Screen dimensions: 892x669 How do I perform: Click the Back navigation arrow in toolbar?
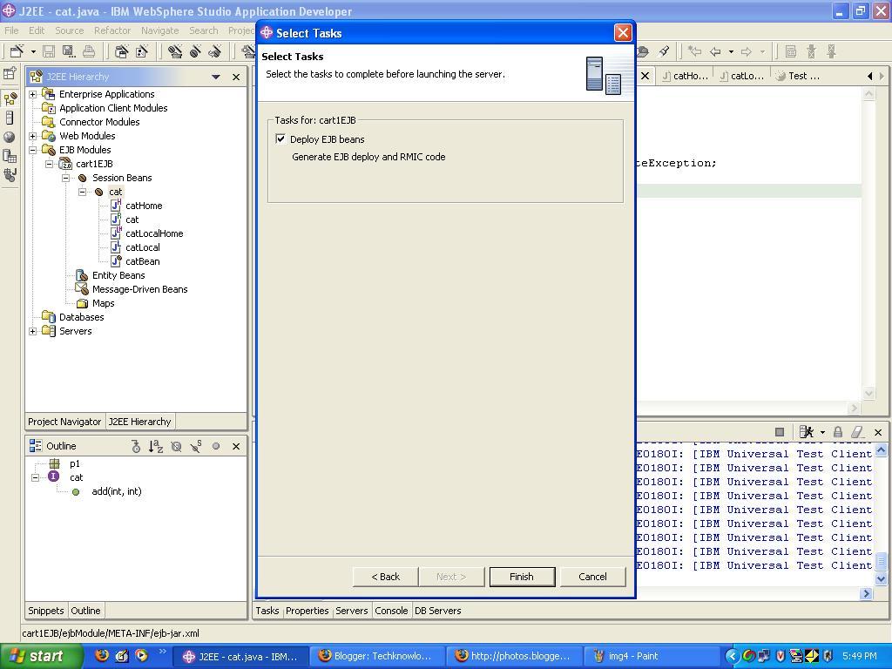715,51
